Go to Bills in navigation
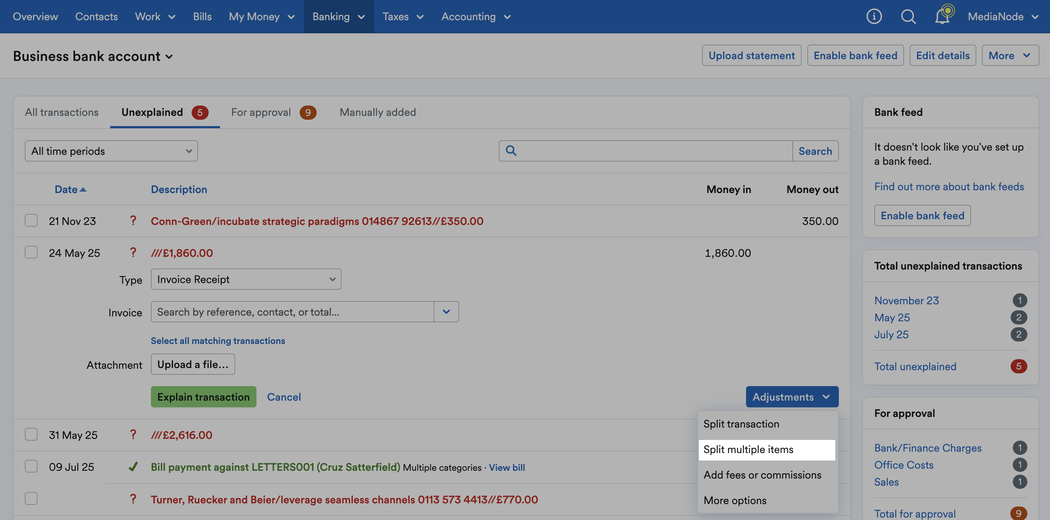Image resolution: width=1050 pixels, height=520 pixels. [x=202, y=16]
